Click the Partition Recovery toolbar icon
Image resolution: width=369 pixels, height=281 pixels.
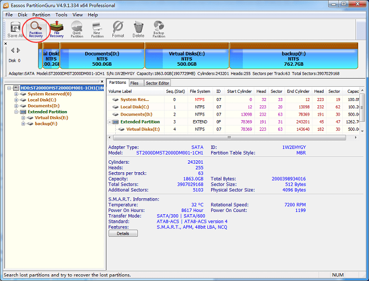click(x=36, y=28)
